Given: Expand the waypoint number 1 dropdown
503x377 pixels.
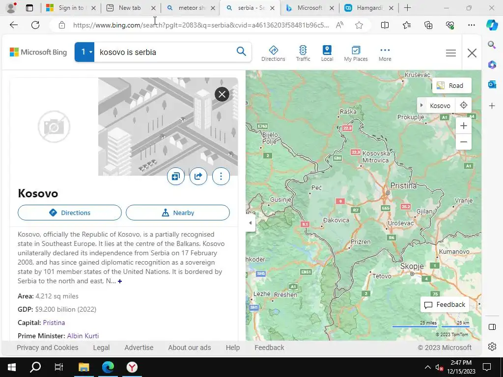Looking at the screenshot, I should coord(84,52).
